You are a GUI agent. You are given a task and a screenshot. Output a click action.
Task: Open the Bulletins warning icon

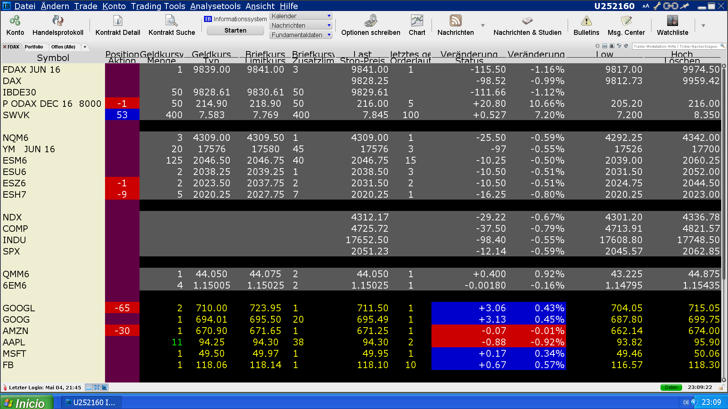point(586,21)
